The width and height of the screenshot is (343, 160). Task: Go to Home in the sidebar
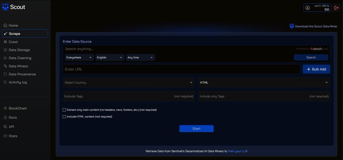[25, 25]
